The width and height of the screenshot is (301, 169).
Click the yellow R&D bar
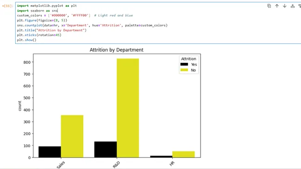click(128, 108)
